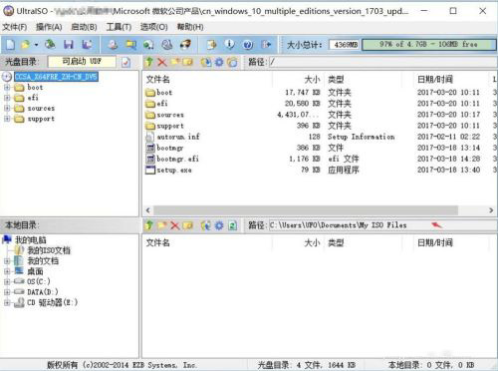This screenshot has width=498, height=371.
Task: Click red X delete icon in local pane
Action: point(175,225)
